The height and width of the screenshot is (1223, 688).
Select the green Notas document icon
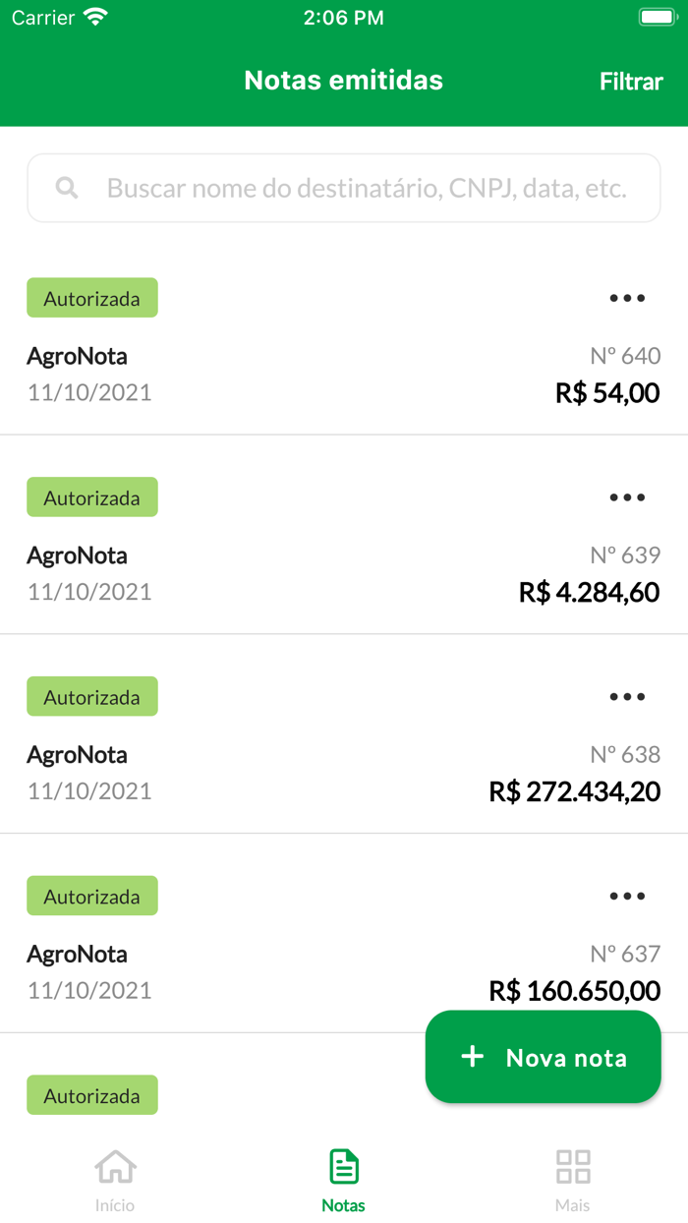tap(343, 1165)
